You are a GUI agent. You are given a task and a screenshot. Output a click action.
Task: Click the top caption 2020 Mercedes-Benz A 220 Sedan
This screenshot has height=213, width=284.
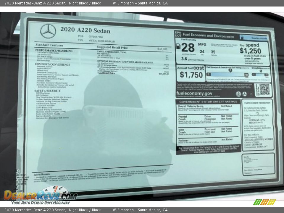35,3
